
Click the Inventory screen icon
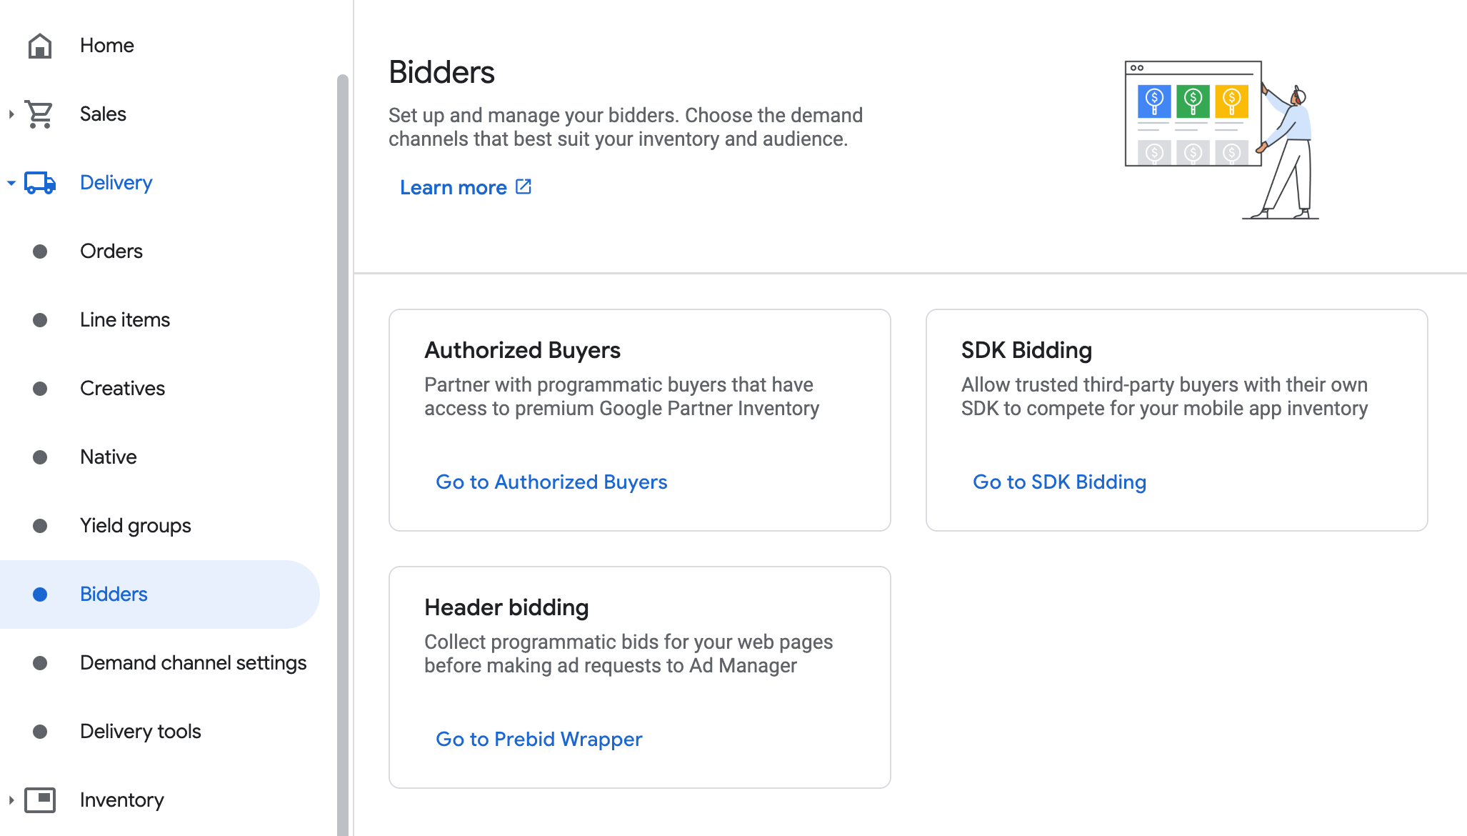(40, 800)
